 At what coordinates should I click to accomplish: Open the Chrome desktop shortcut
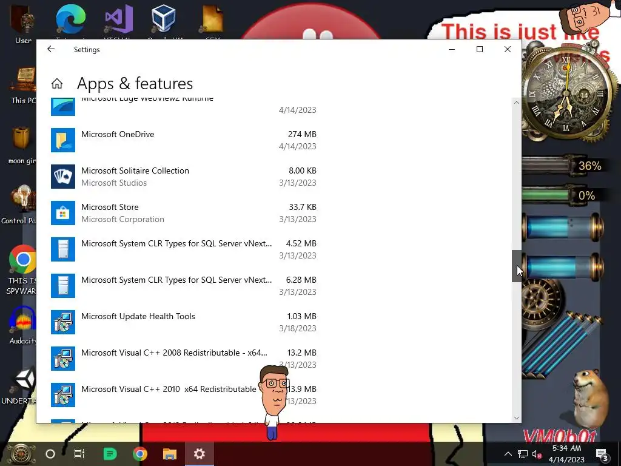[22, 259]
